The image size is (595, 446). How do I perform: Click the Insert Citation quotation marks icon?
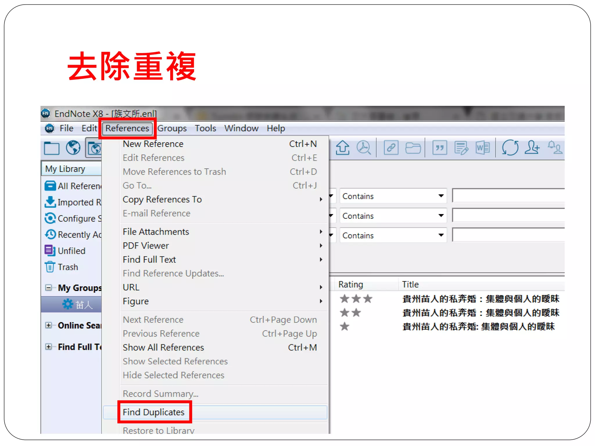pos(439,148)
